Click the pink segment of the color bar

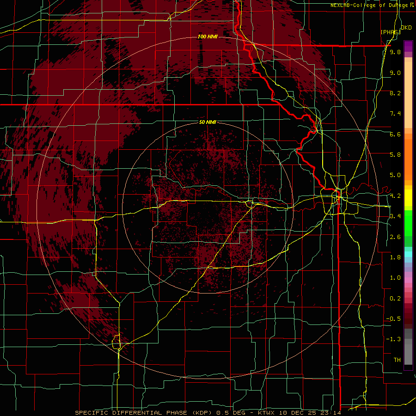pos(408,280)
